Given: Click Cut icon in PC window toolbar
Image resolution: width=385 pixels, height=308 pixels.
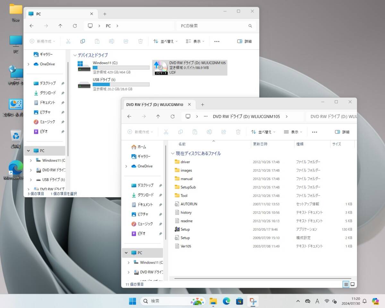Looking at the screenshot, I should [x=68, y=41].
